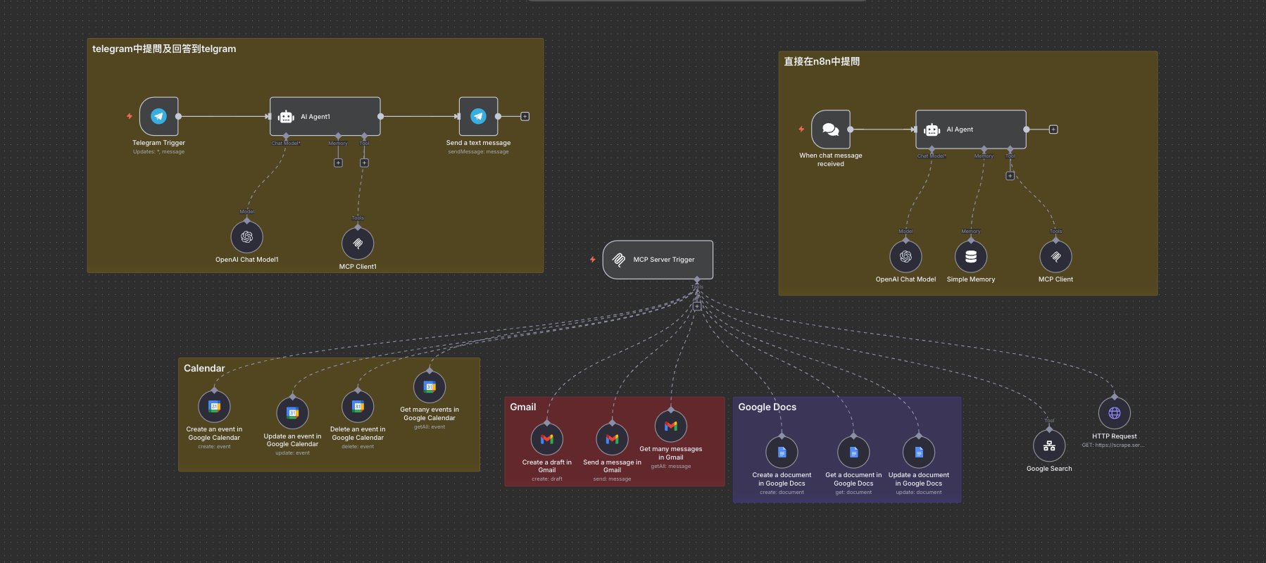Select the Calendar sticky note heading

tap(204, 368)
